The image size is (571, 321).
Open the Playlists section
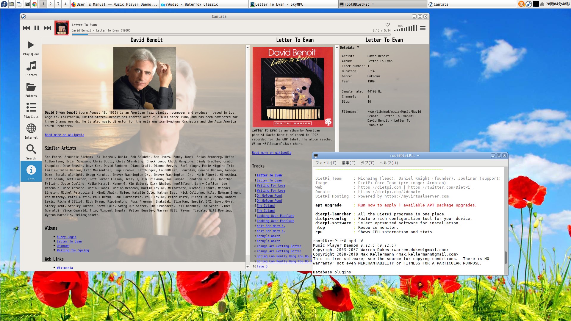coord(31,111)
